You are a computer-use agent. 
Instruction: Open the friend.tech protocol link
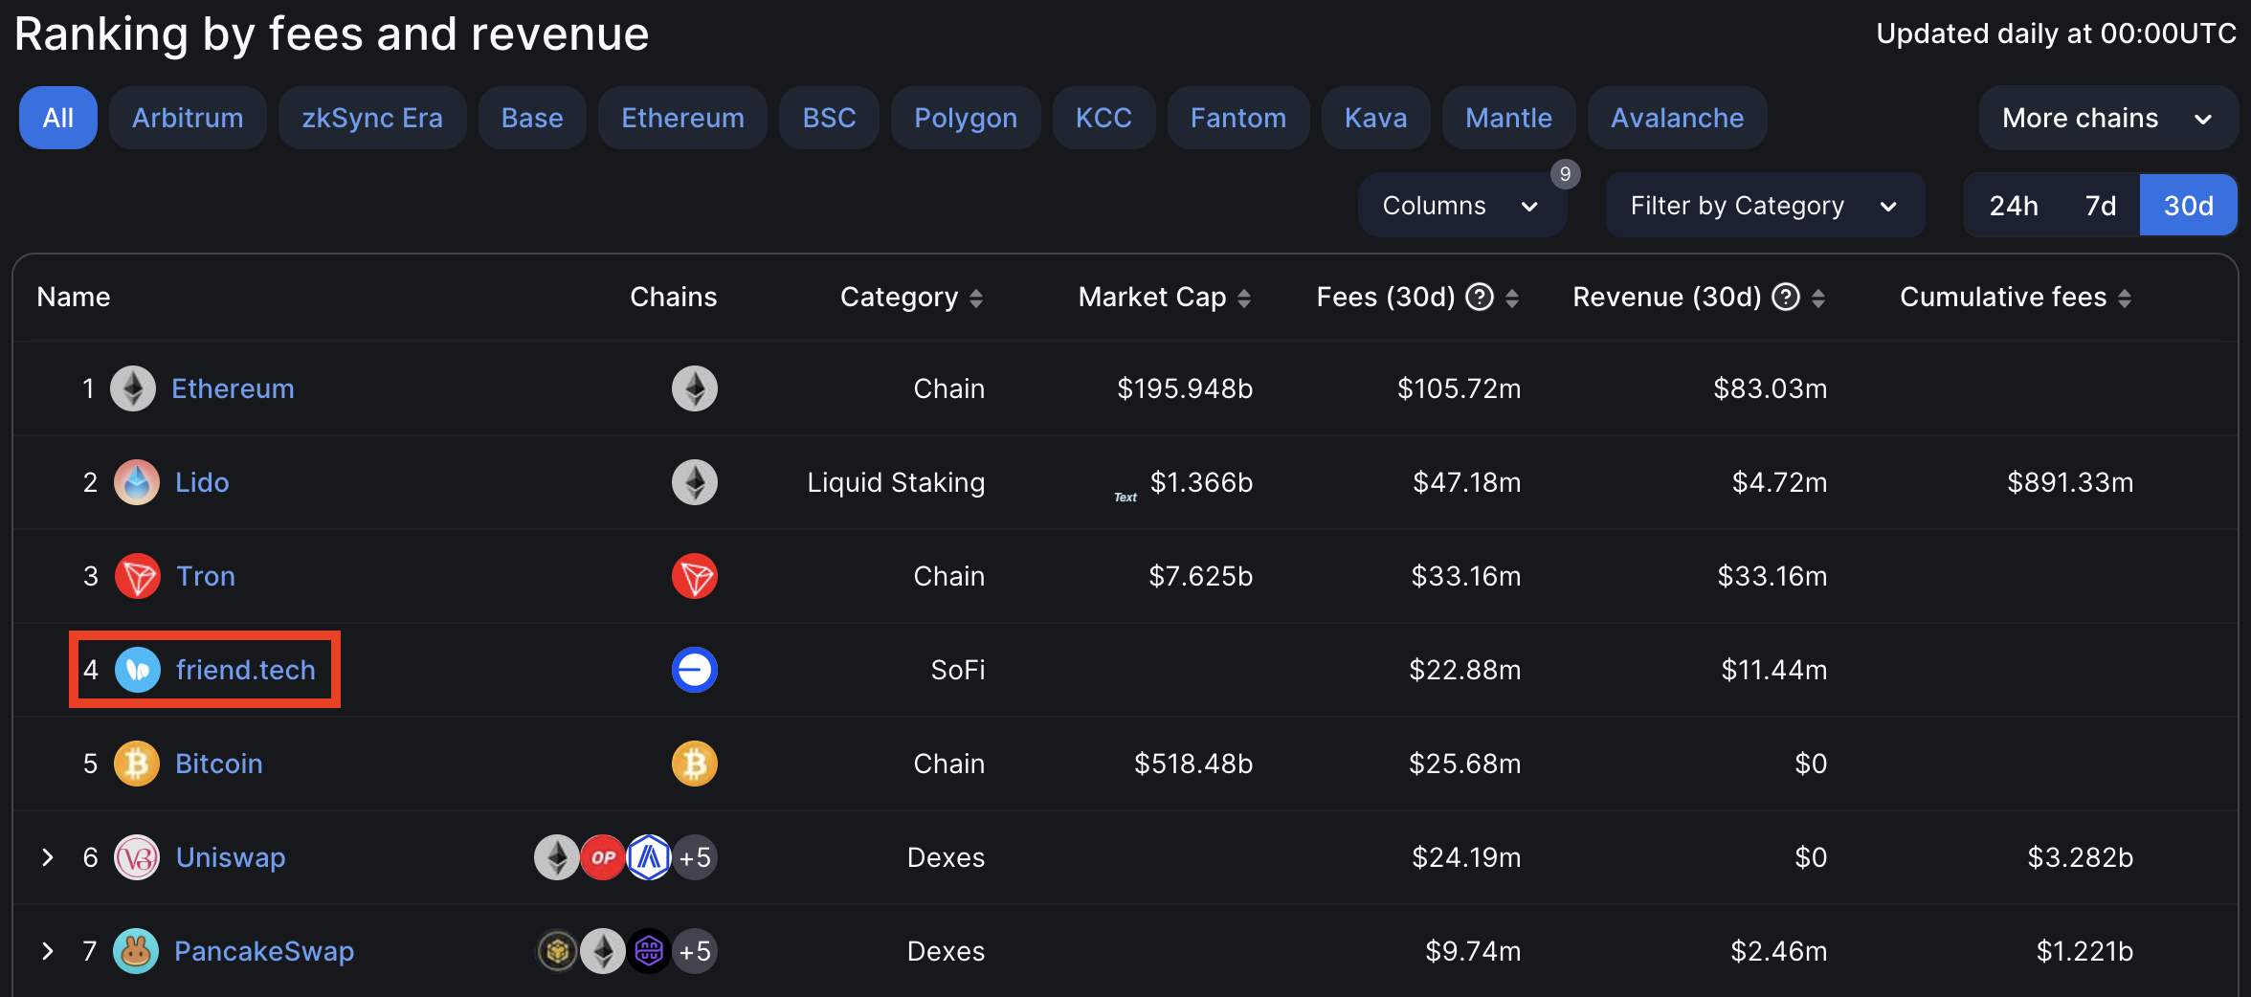pyautogui.click(x=245, y=670)
